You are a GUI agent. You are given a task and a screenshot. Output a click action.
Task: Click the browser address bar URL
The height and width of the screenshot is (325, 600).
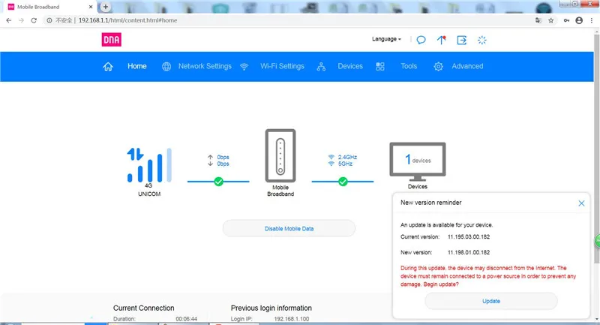click(x=127, y=20)
